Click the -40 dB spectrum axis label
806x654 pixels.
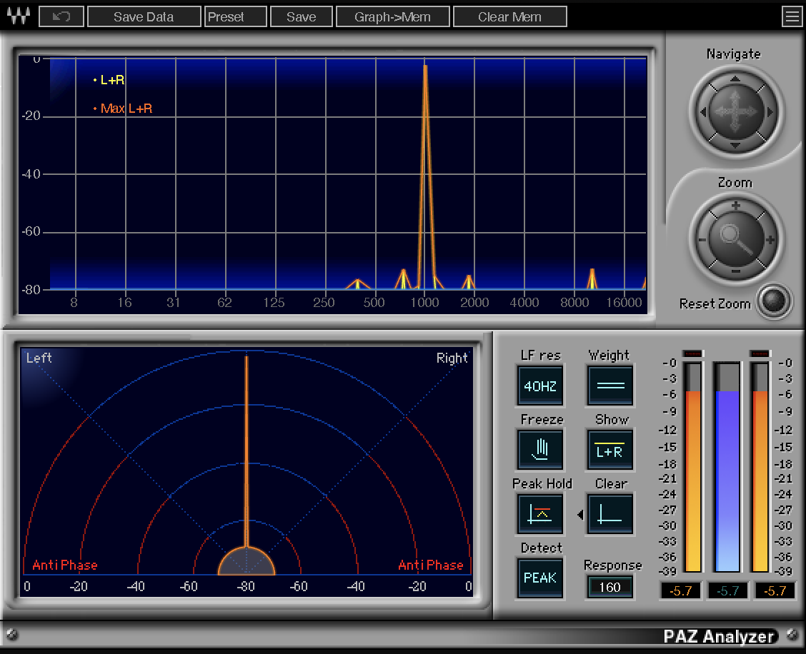coord(31,174)
